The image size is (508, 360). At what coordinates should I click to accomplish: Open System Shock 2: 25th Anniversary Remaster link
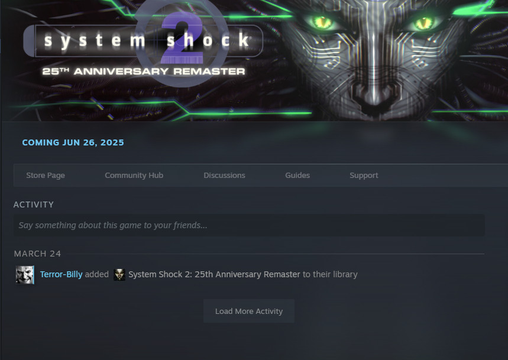coord(214,274)
